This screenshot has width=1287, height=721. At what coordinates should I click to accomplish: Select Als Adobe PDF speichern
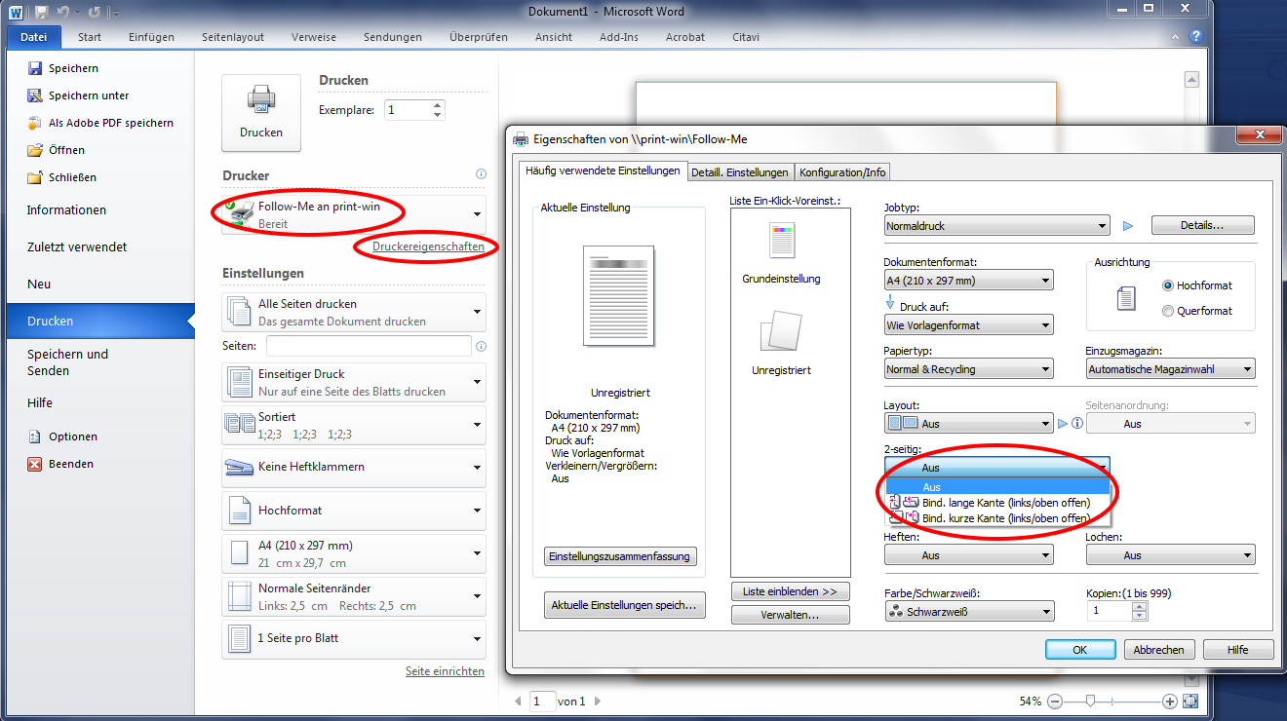pyautogui.click(x=100, y=123)
